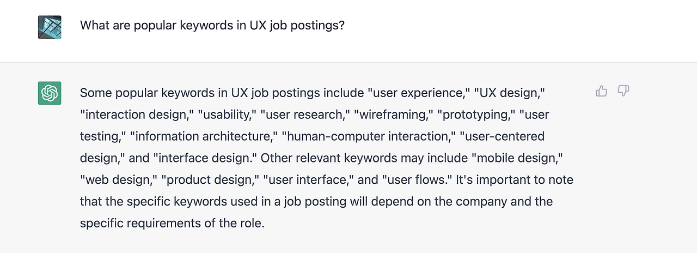
Task: Click the thumbs up feedback icon
Action: (x=601, y=91)
